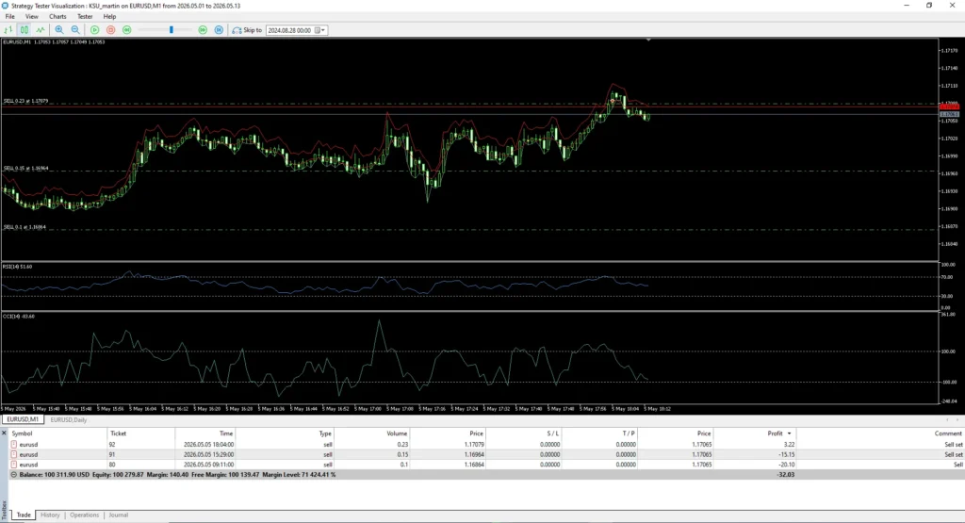Click the Price header beside Profit

pyautogui.click(x=676, y=433)
